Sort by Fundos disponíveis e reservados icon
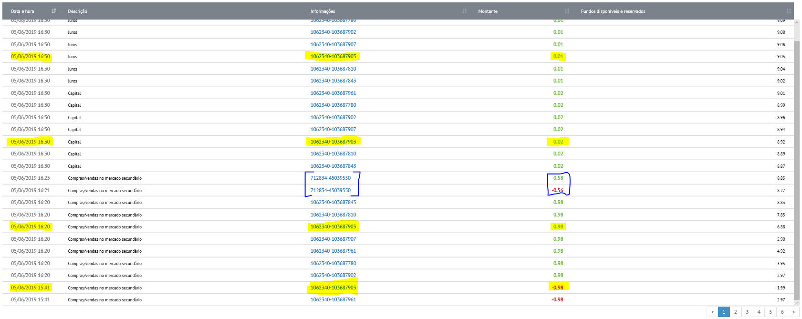802x319 pixels. click(x=789, y=11)
